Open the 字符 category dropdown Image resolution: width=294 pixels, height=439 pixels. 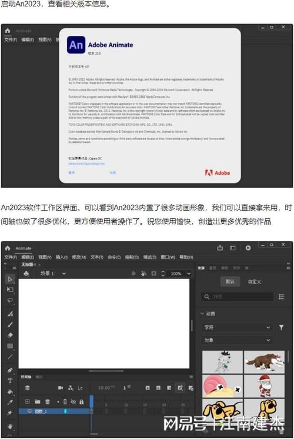point(237,327)
